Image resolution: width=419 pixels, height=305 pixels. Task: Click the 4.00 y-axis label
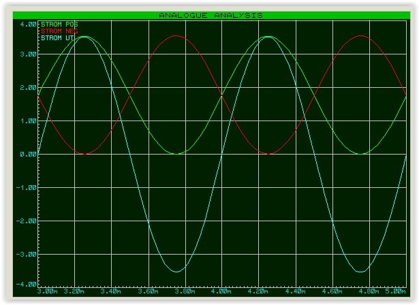(28, 25)
